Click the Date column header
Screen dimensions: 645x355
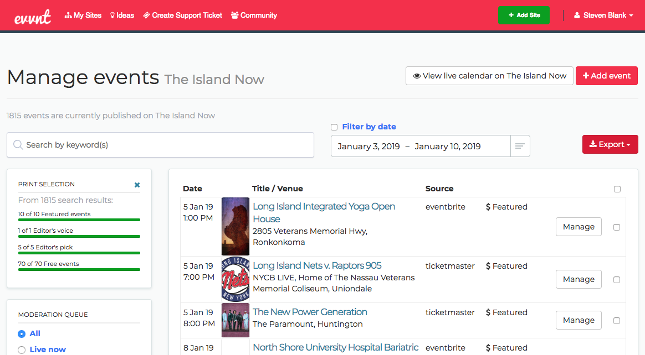[192, 189]
